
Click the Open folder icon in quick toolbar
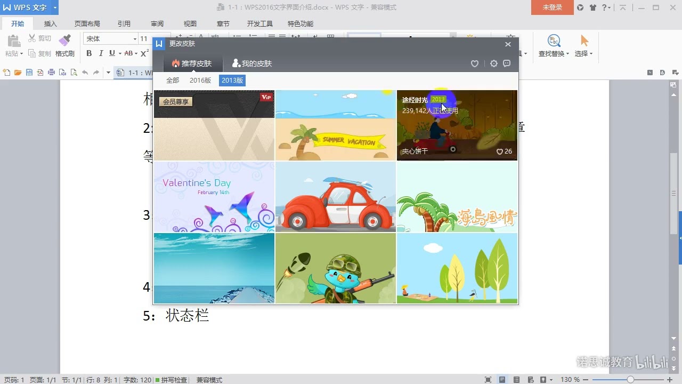click(18, 73)
